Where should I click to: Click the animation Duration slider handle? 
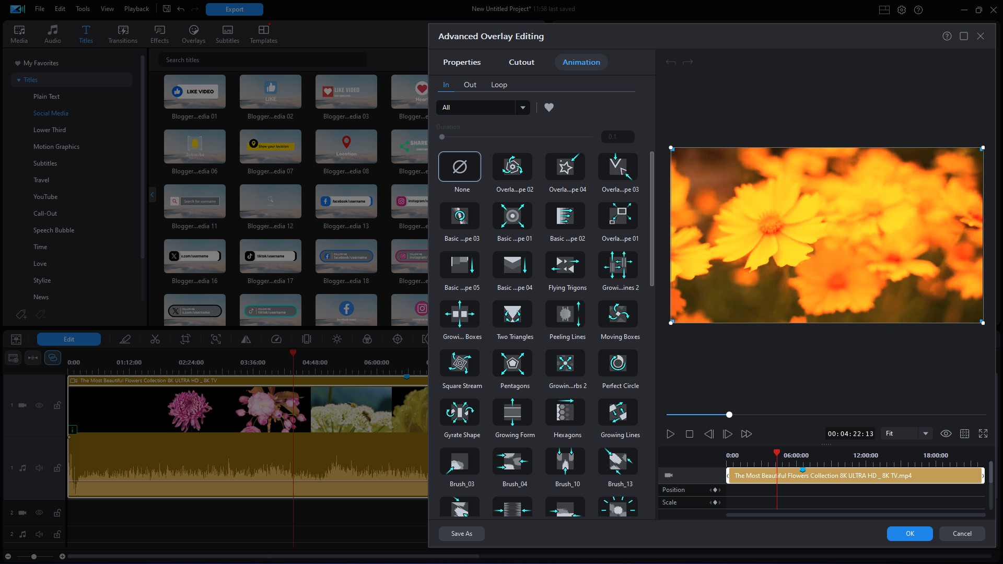pyautogui.click(x=442, y=137)
